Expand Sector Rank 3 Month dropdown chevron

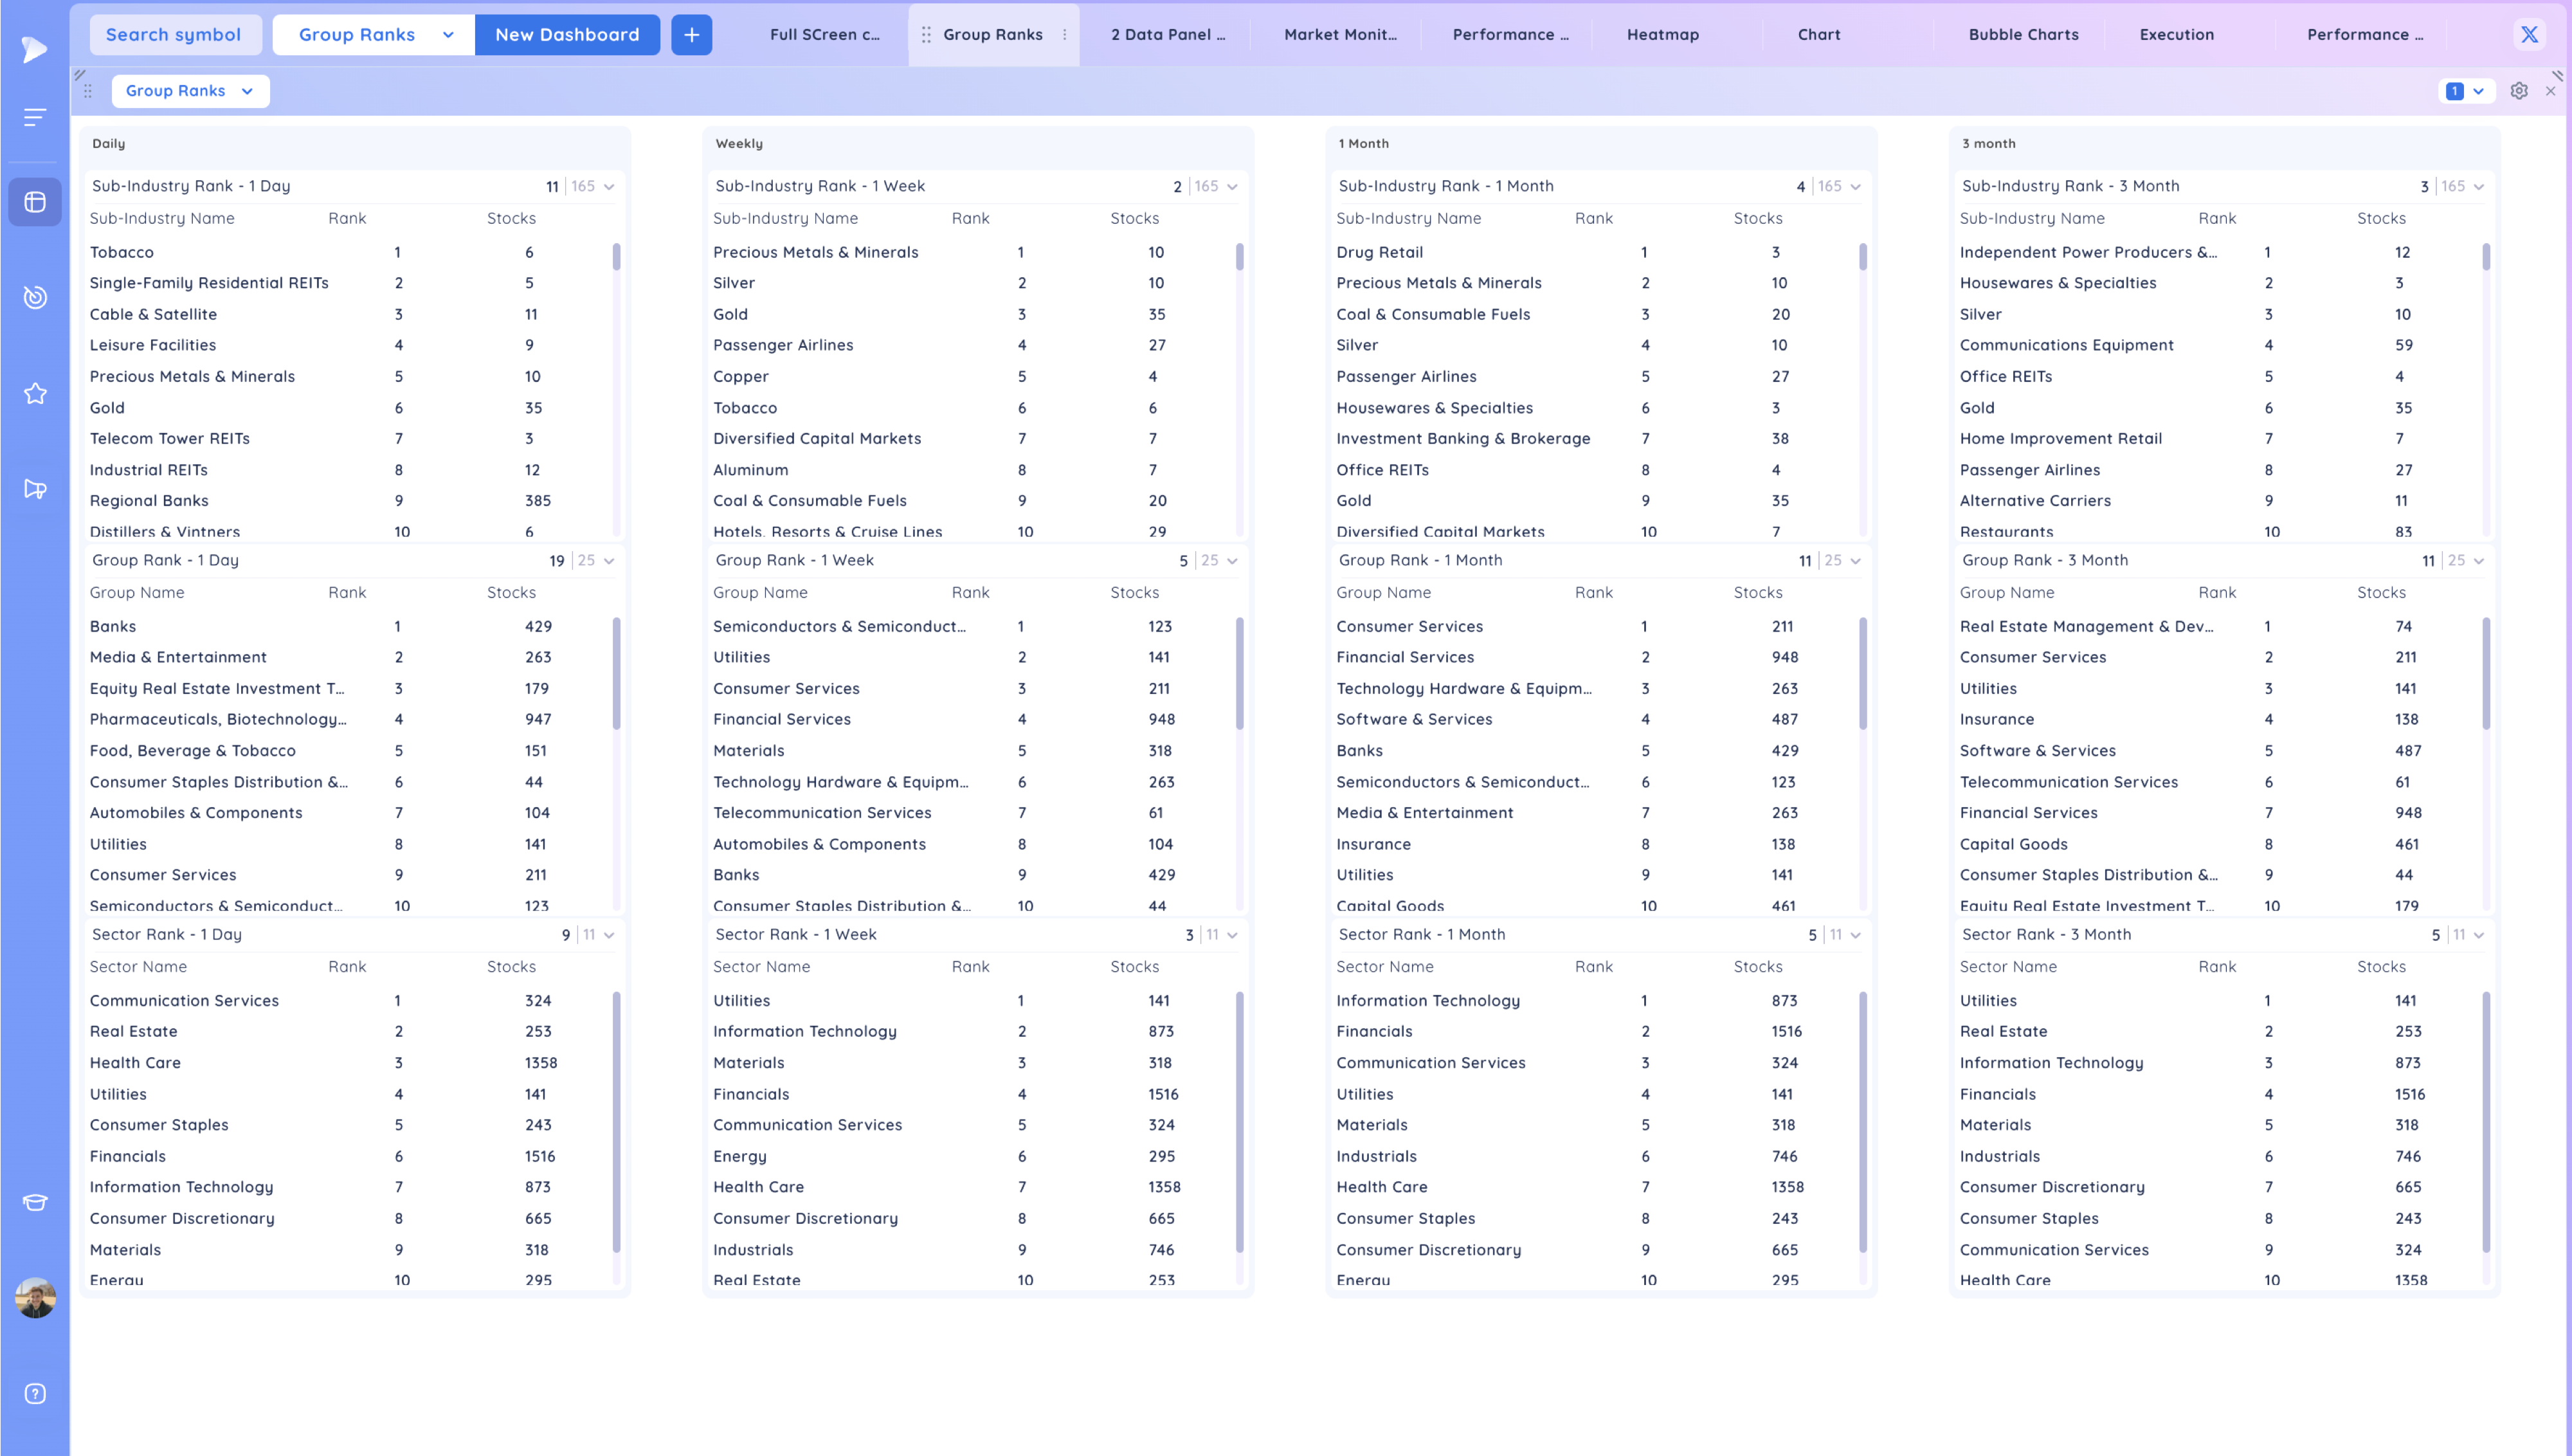click(2479, 935)
